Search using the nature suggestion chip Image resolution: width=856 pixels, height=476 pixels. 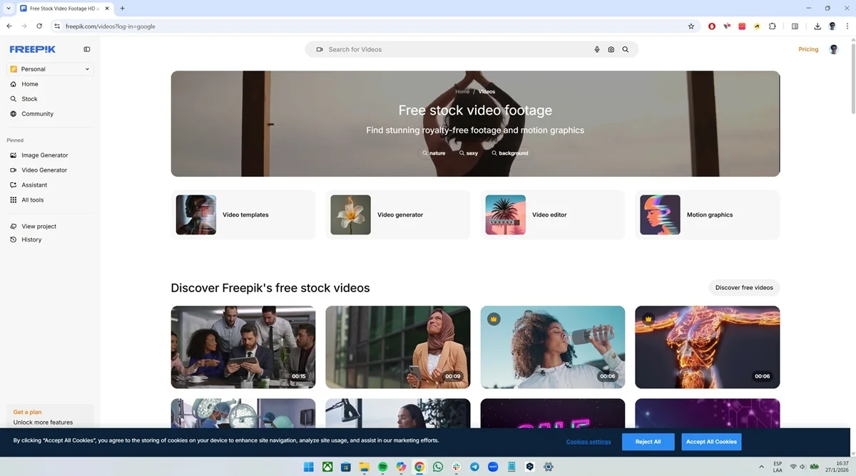(x=434, y=152)
